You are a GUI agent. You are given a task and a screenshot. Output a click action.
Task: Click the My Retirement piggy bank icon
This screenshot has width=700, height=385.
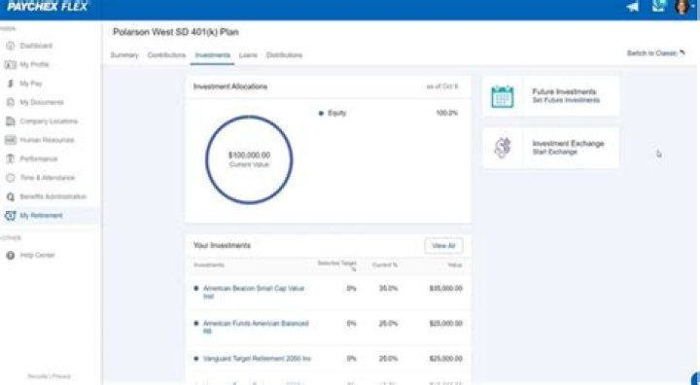(10, 216)
